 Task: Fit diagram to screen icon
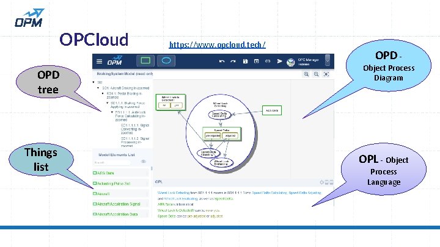pos(326,74)
